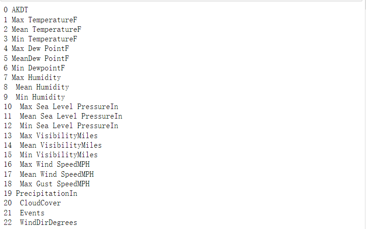
Task: Click on Max Wind SpeedMPH line
Action: (x=55, y=164)
